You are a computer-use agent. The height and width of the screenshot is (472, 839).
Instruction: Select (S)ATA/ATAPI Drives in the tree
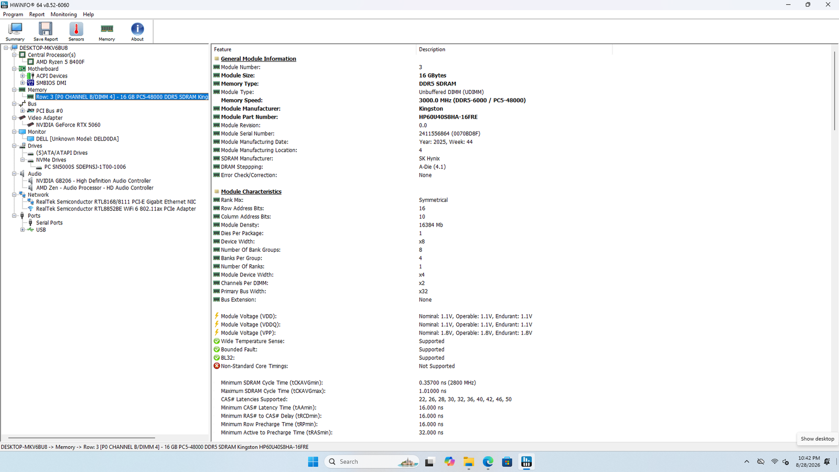tap(62, 153)
